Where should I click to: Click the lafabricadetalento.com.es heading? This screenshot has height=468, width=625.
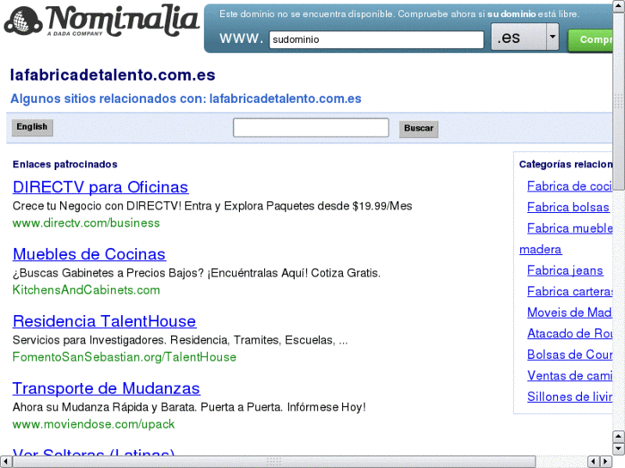[113, 75]
